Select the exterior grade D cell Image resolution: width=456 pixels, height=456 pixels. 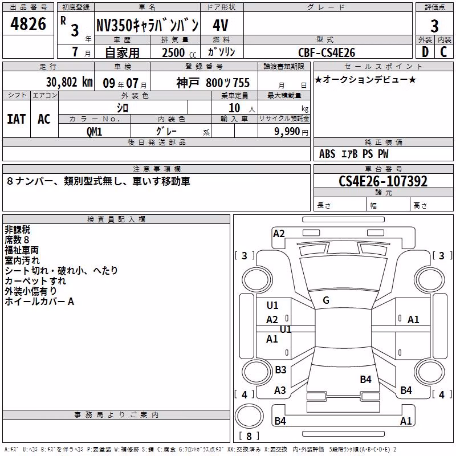425,51
